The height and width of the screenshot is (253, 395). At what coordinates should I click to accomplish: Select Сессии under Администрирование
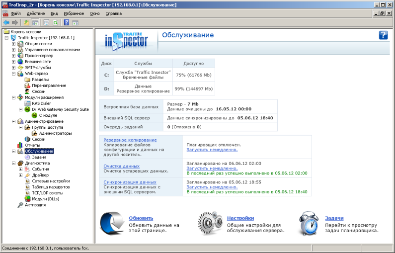coord(39,139)
